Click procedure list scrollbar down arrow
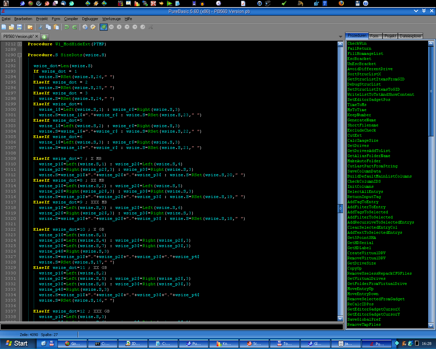The image size is (436, 349). 431,325
